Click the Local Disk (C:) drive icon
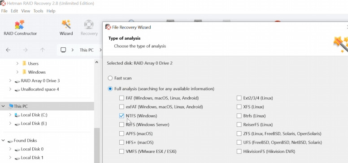Viewport: 348px width, 163px height. pyautogui.click(x=17, y=115)
